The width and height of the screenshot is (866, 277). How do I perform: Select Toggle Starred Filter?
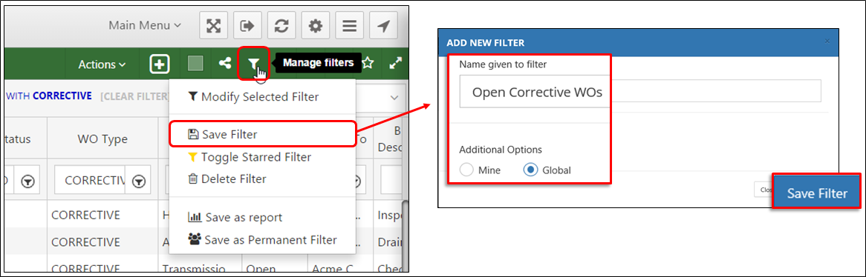(249, 157)
